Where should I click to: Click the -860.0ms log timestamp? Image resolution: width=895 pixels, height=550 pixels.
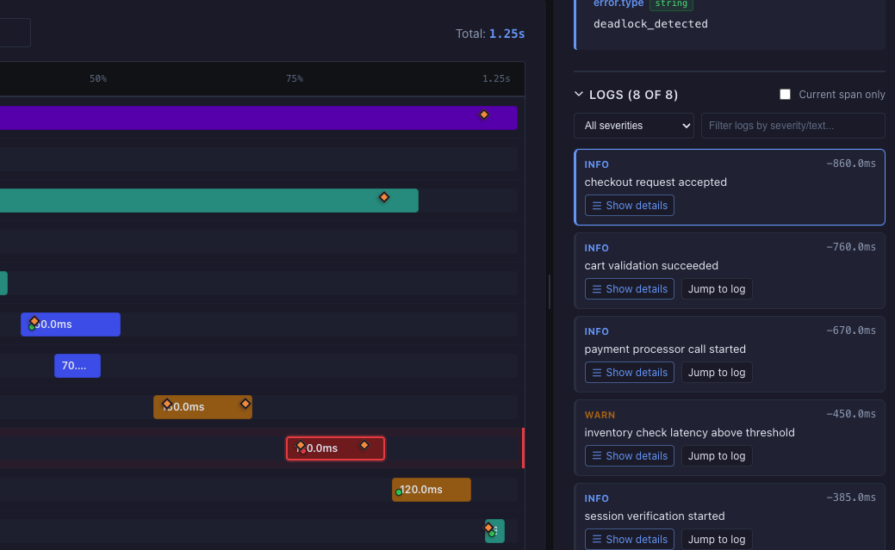pos(850,164)
